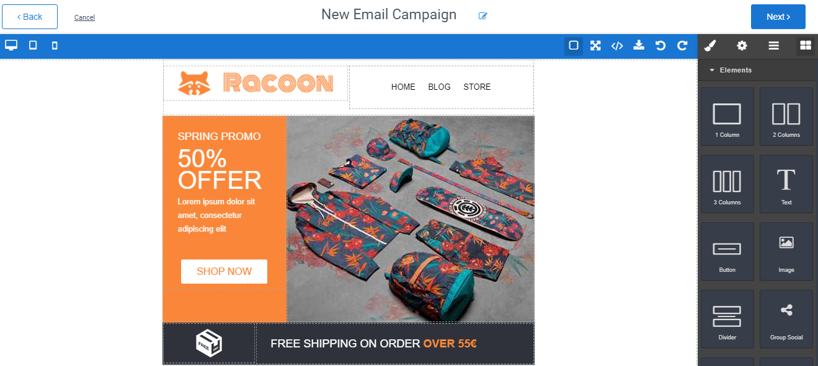Open the settings gear tab
Image resolution: width=818 pixels, height=366 pixels.
click(742, 45)
